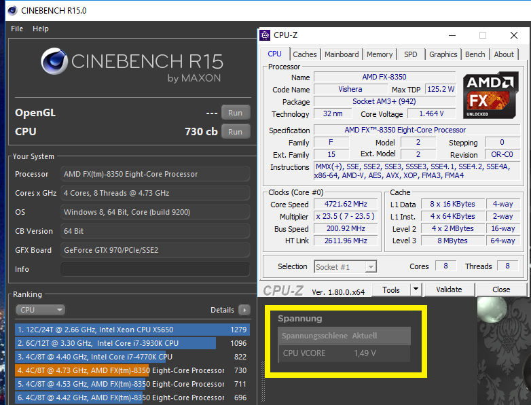Select the 4.42 GHz AMD FX-8350 ranking row
531x405 pixels.
click(132, 398)
